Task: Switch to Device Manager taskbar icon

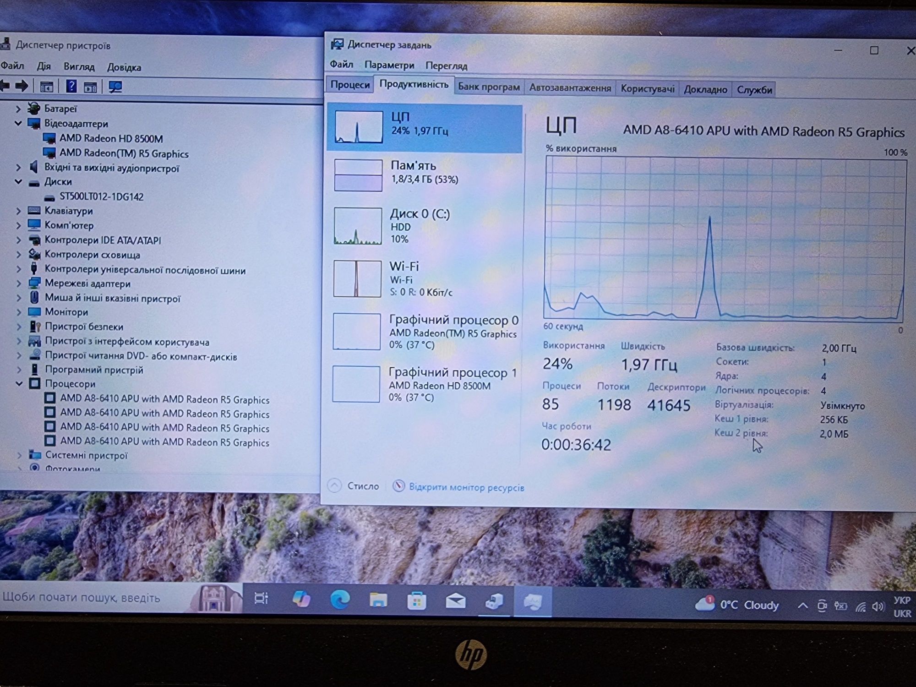Action: point(494,601)
